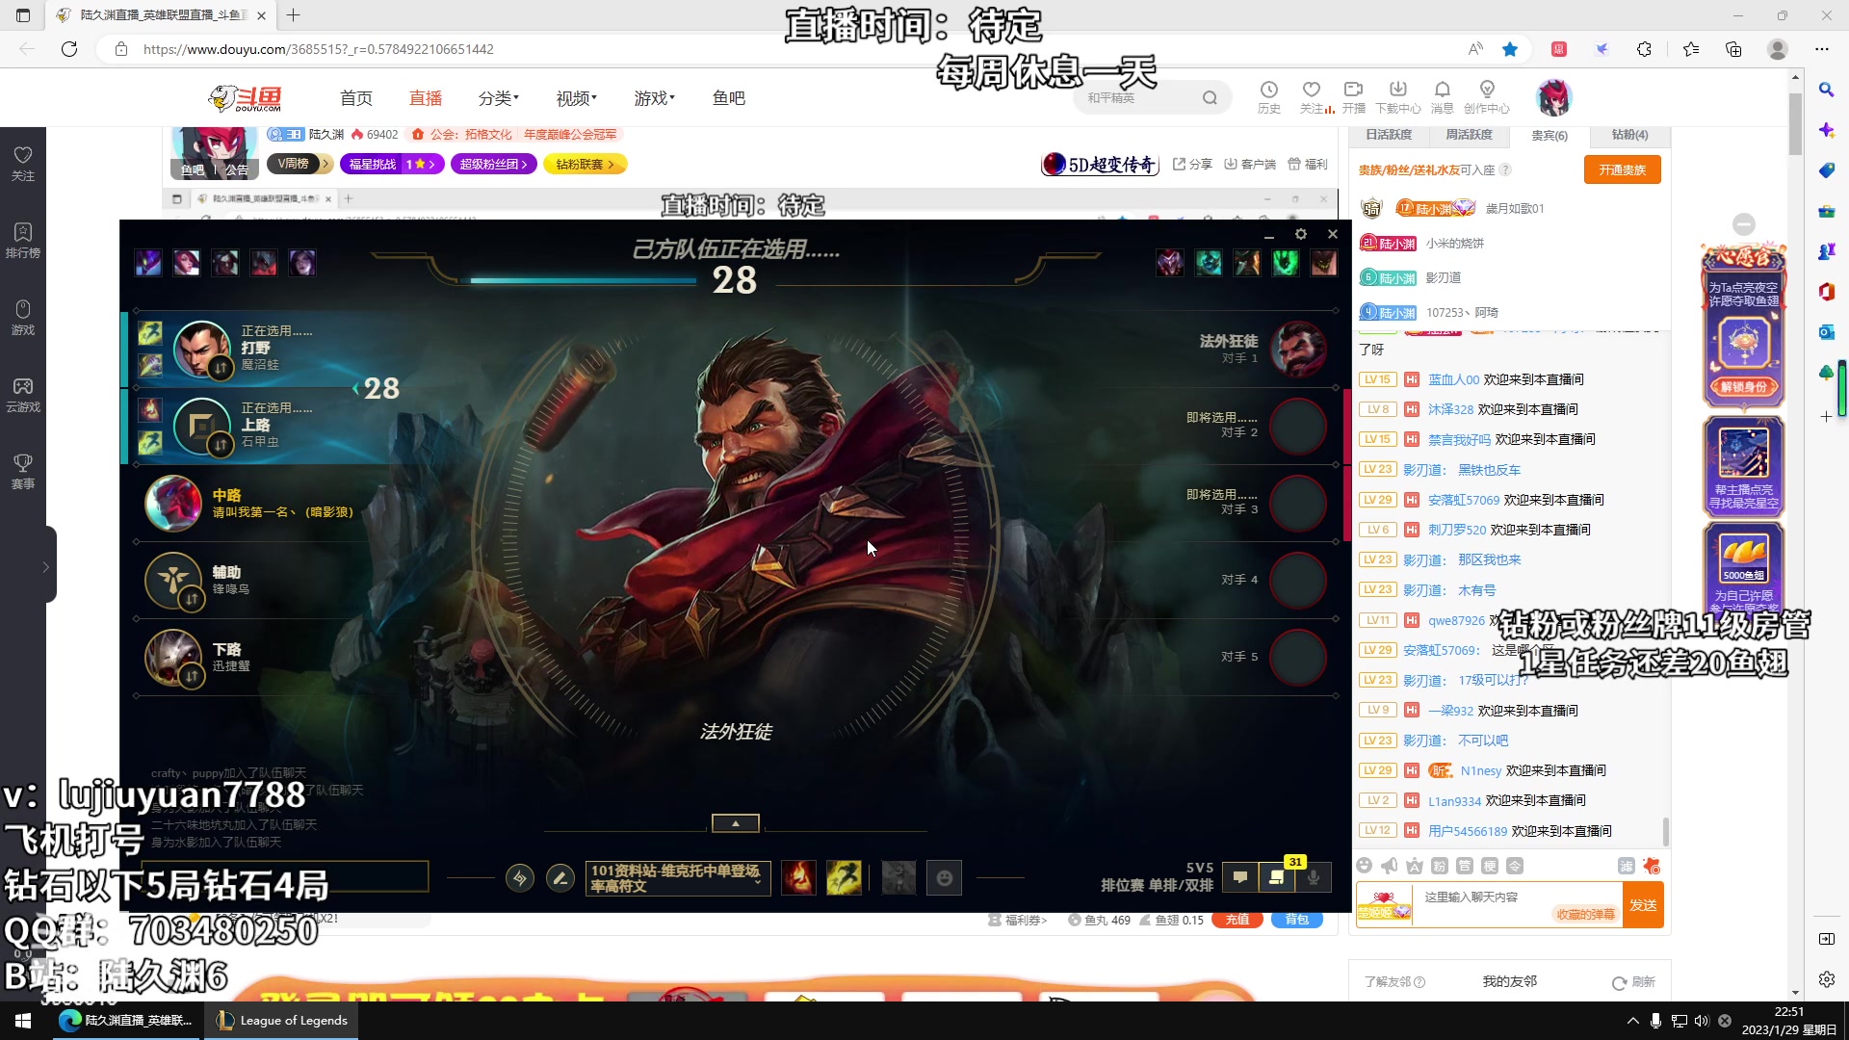Screen dimensions: 1849x1040
Task: Open the user avatar in Douyu header
Action: 1553,97
